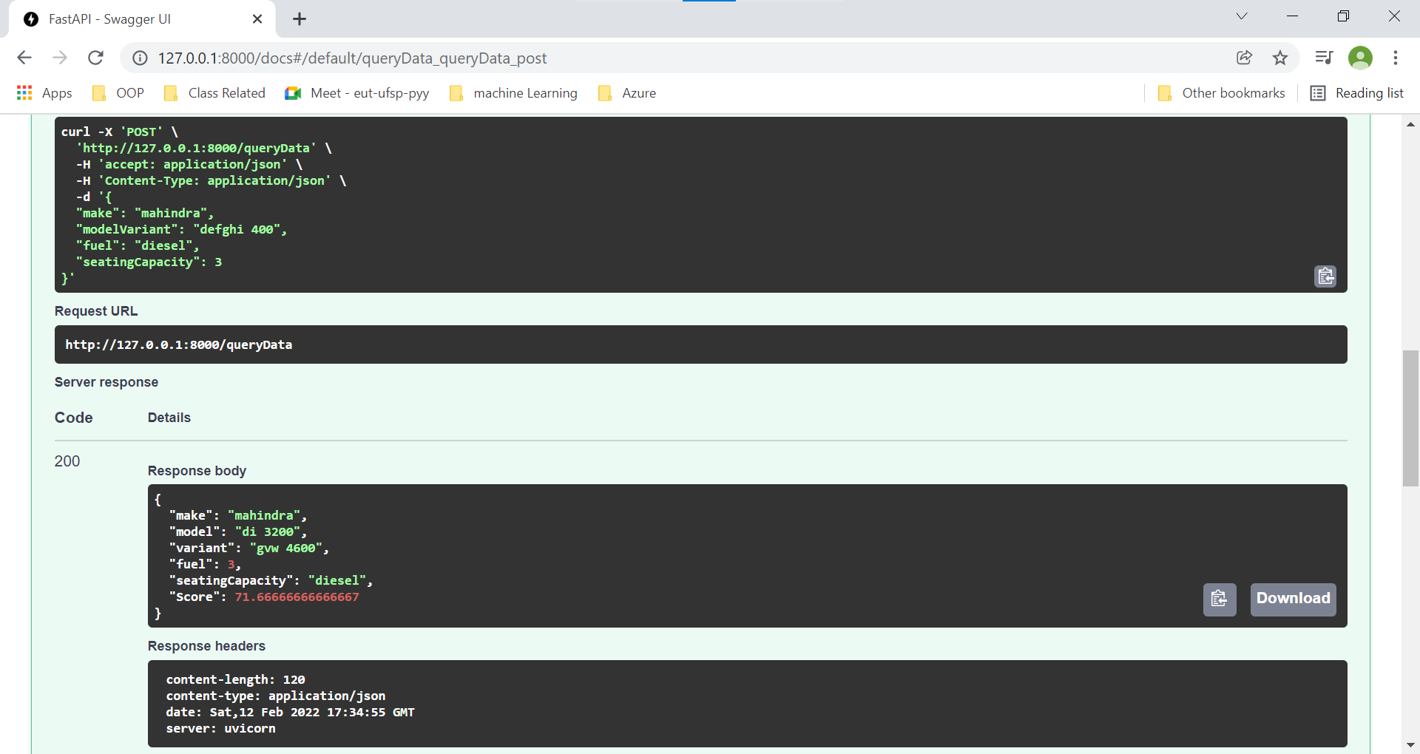The image size is (1420, 754).
Task: Reload the Swagger UI page
Action: [95, 58]
